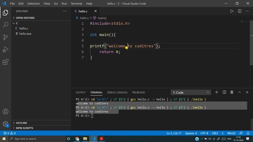
Task: Run code with the play button
Action: [232, 11]
